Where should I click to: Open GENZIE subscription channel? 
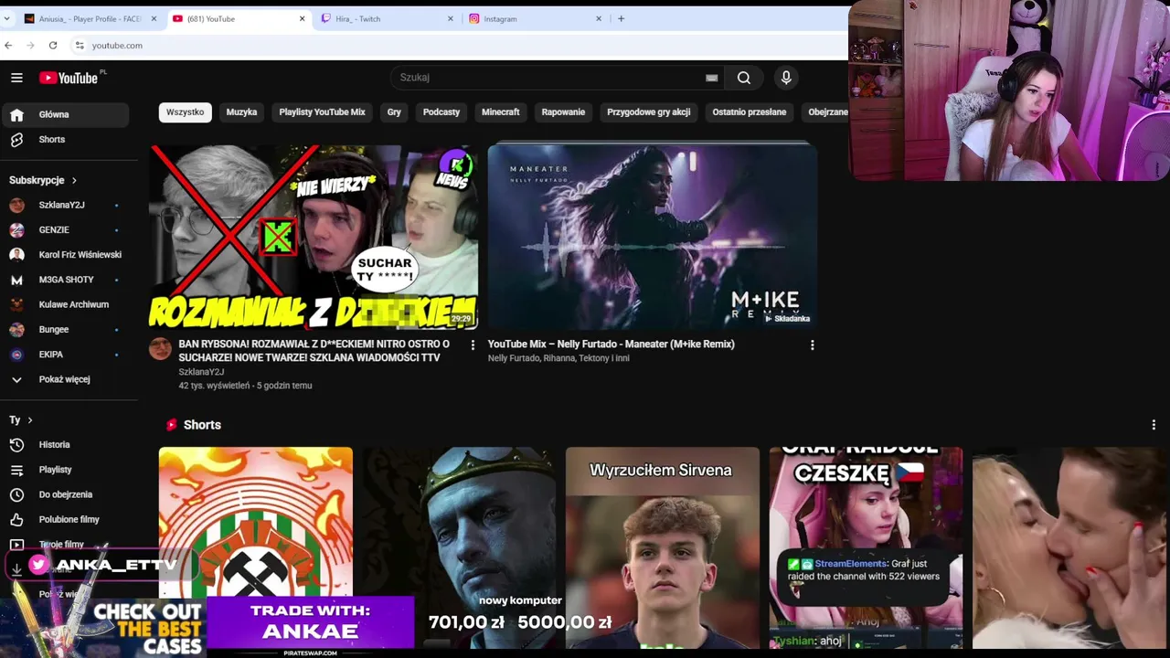(x=64, y=229)
